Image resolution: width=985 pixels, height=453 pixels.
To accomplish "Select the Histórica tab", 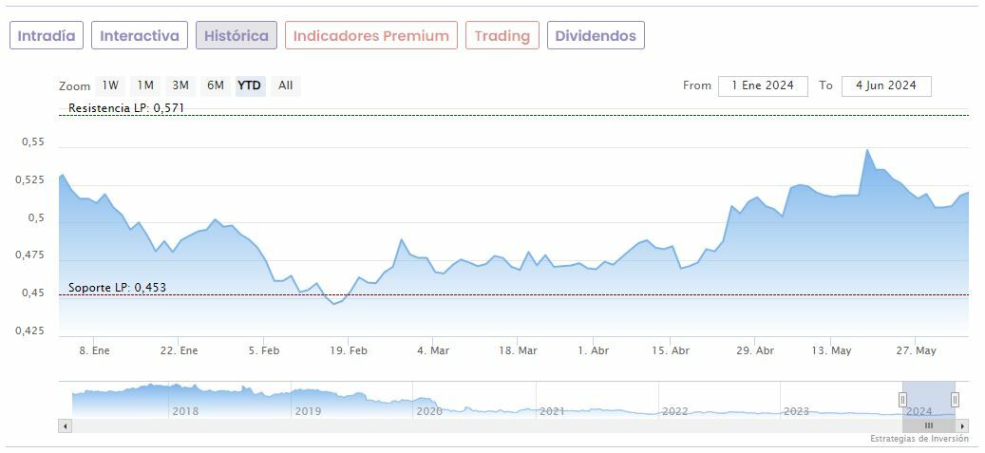I will pyautogui.click(x=237, y=36).
